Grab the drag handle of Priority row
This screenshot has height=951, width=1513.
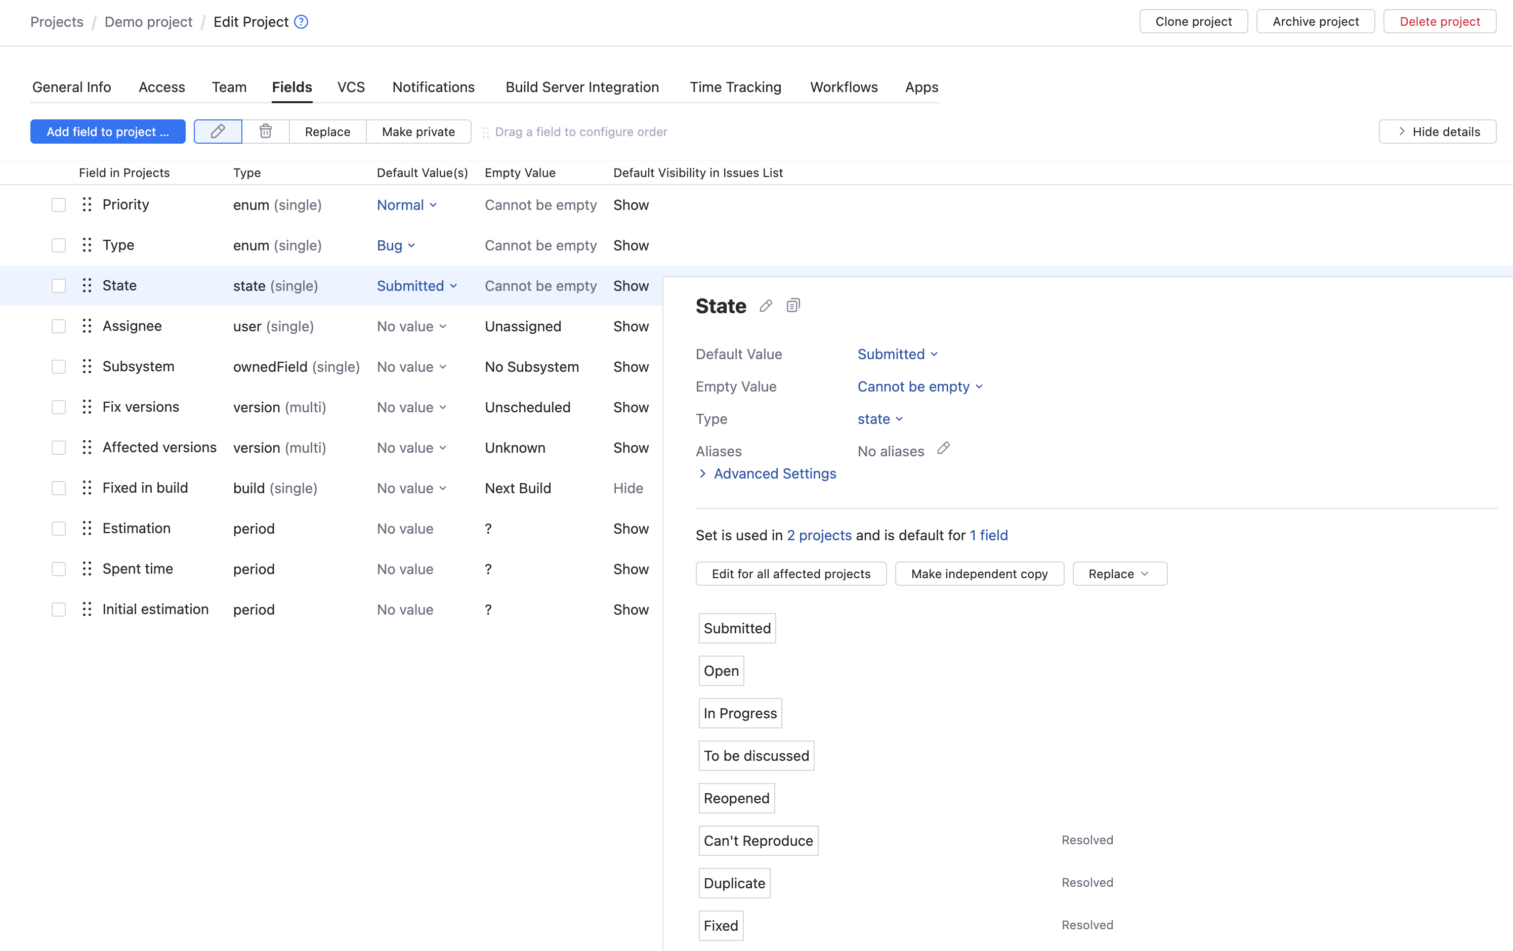(x=87, y=205)
